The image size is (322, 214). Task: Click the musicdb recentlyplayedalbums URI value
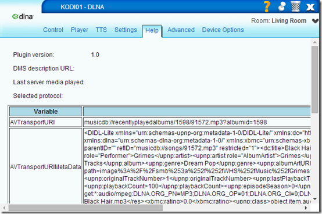point(176,122)
